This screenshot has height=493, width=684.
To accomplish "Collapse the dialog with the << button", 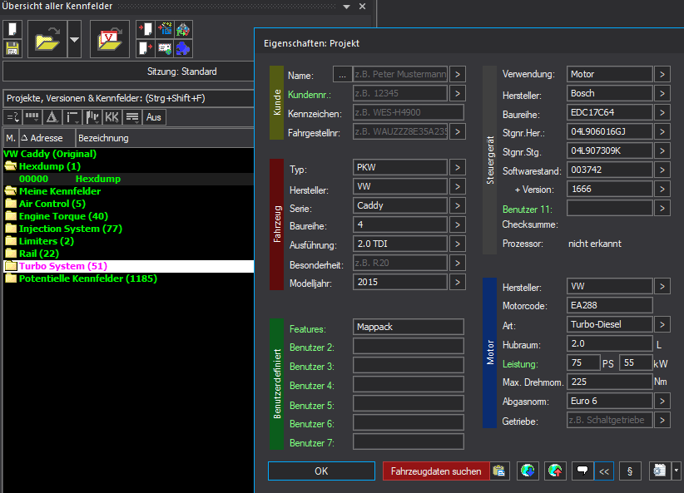I will coord(604,471).
